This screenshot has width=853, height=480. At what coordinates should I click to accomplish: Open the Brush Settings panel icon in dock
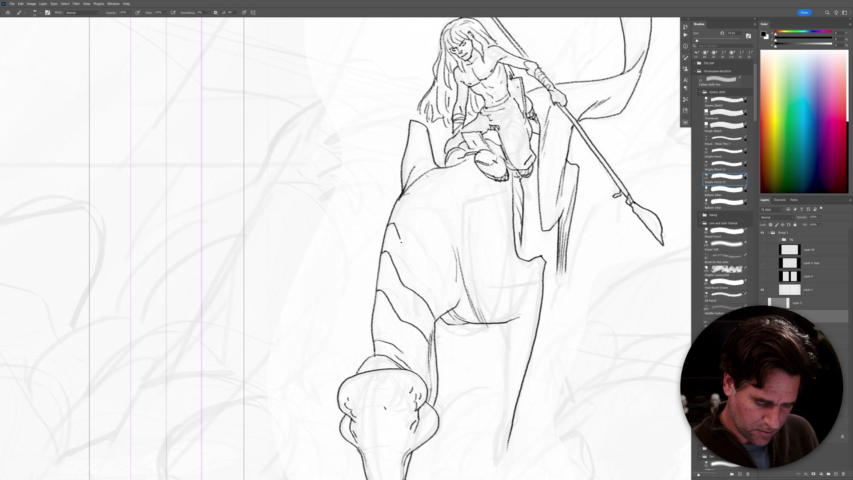686,57
